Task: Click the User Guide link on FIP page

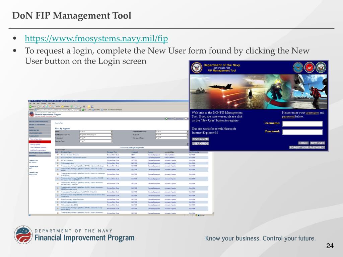Action: (178, 119)
